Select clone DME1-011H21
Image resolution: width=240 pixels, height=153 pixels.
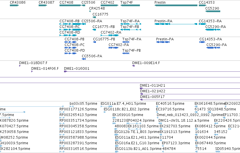point(190,88)
